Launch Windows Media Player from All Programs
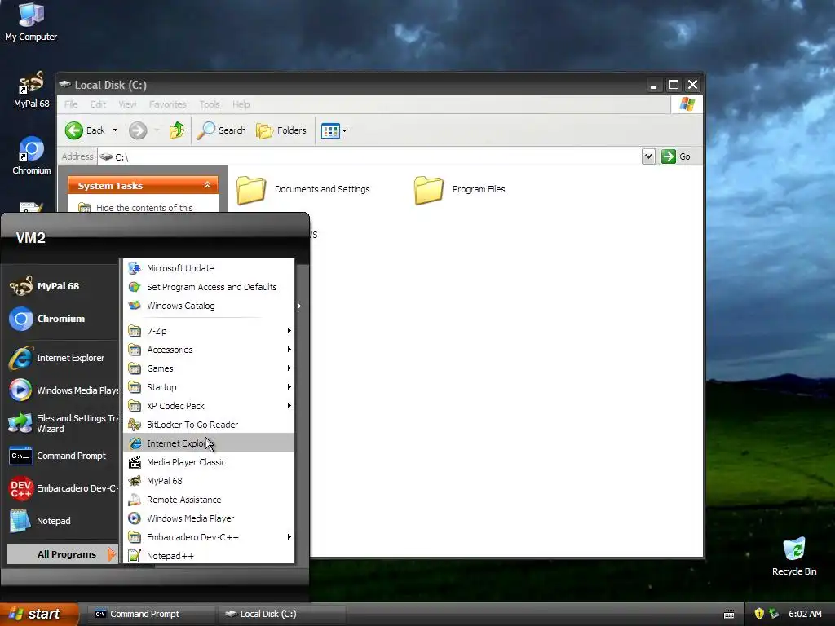835x626 pixels. (x=209, y=518)
